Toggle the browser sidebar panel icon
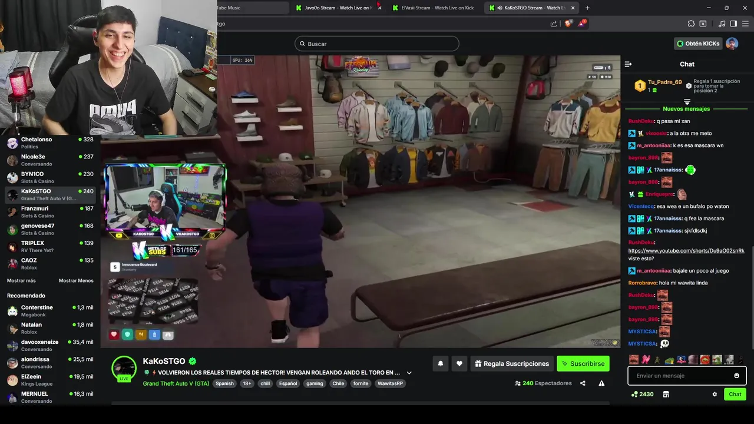The image size is (754, 424). [733, 24]
